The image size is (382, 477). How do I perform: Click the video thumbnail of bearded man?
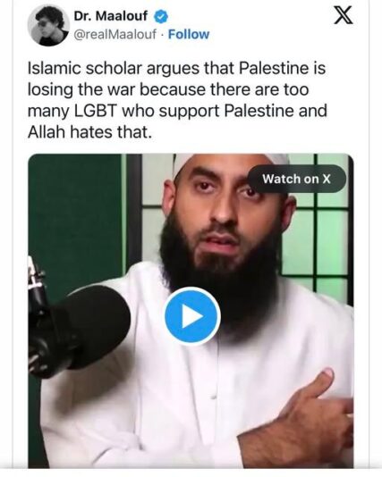pos(191,311)
